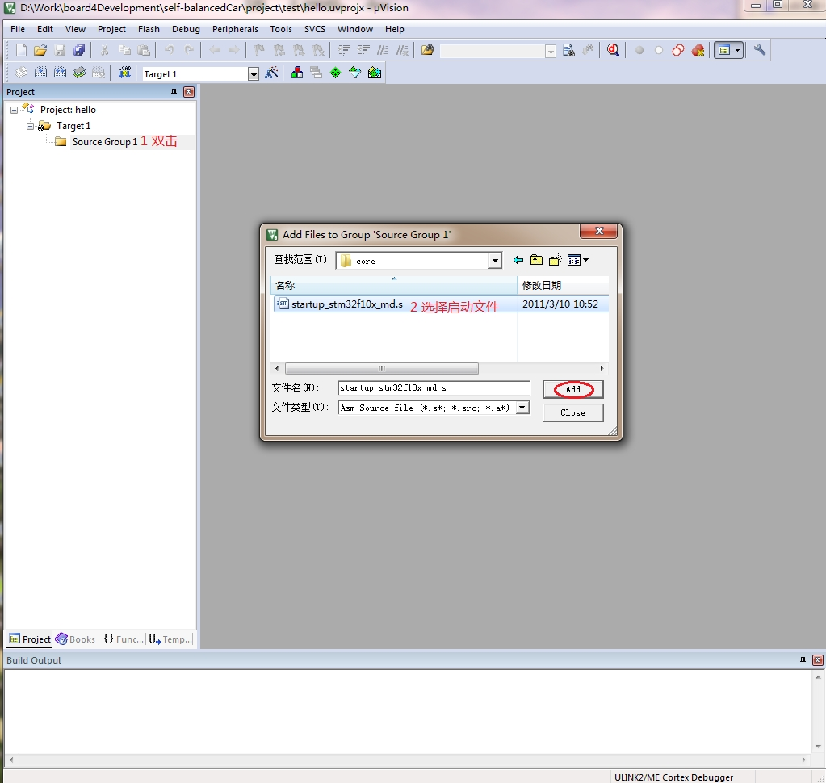Close the Add Files dialog with X
This screenshot has height=783, width=826.
tap(599, 231)
